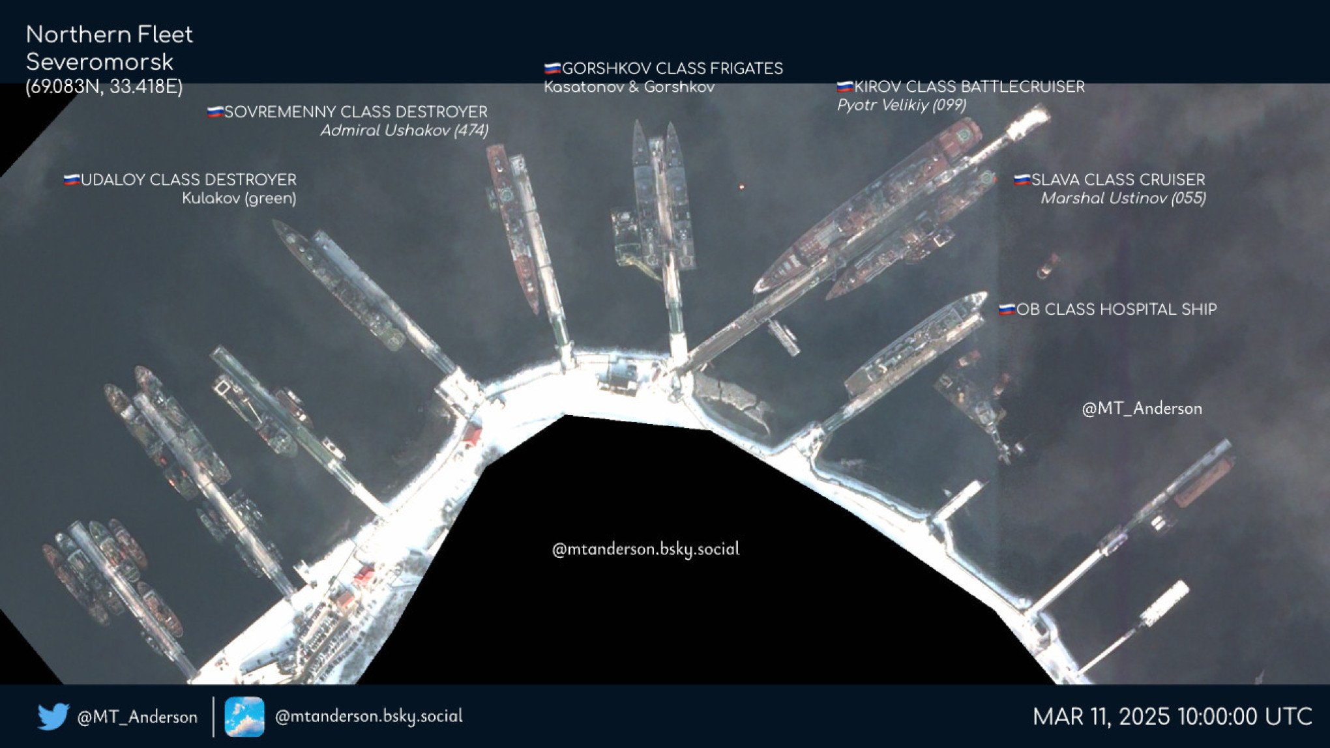Click the Russian flag beside SLAVA CLASS CRUISER
The height and width of the screenshot is (748, 1330).
pos(1023,180)
